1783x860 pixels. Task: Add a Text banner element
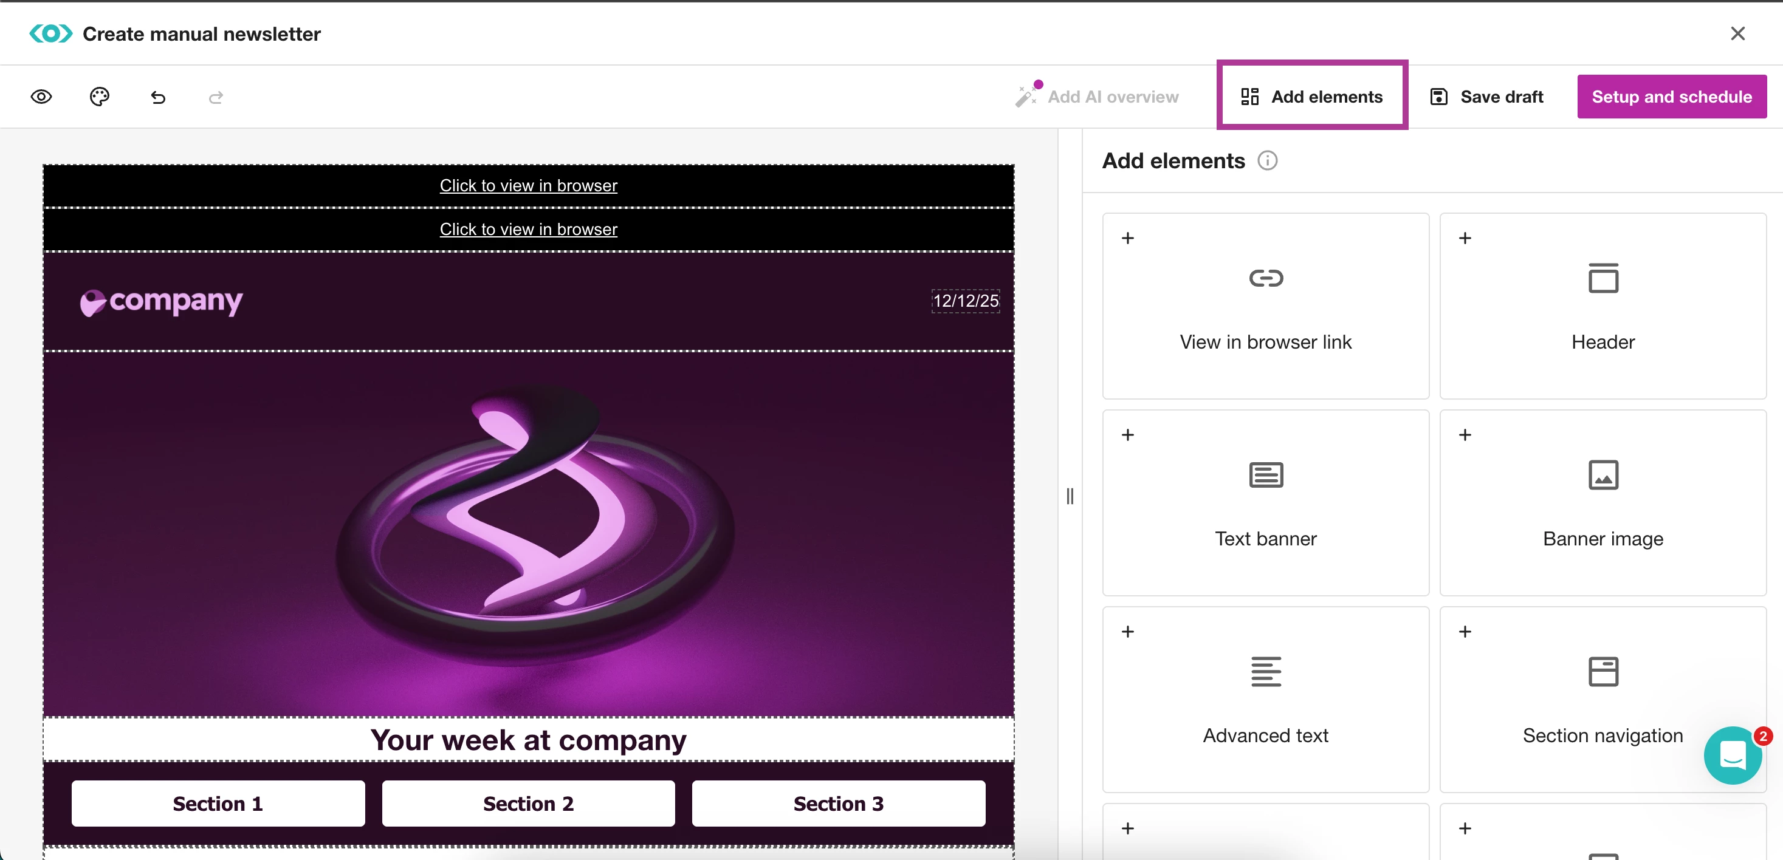1265,502
